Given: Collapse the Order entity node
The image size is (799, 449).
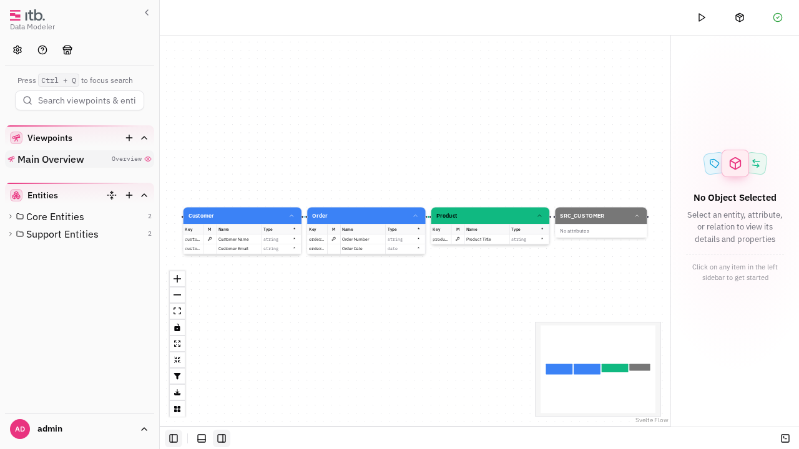Looking at the screenshot, I should 416,216.
